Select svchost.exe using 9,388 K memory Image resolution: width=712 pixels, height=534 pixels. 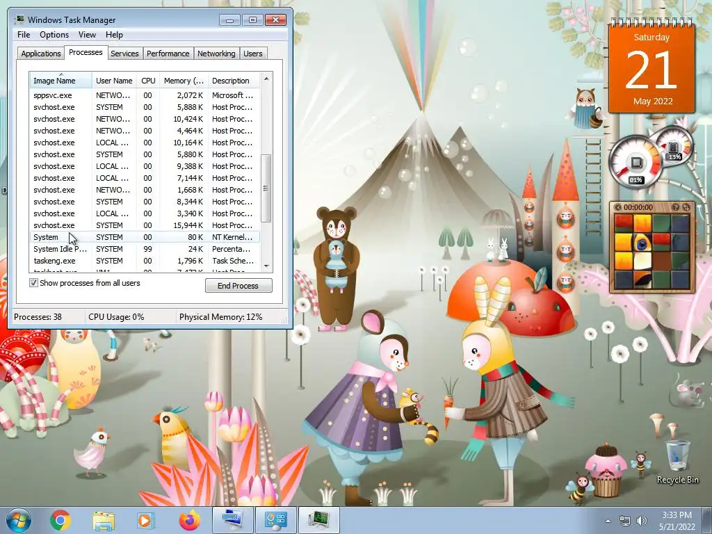145,166
